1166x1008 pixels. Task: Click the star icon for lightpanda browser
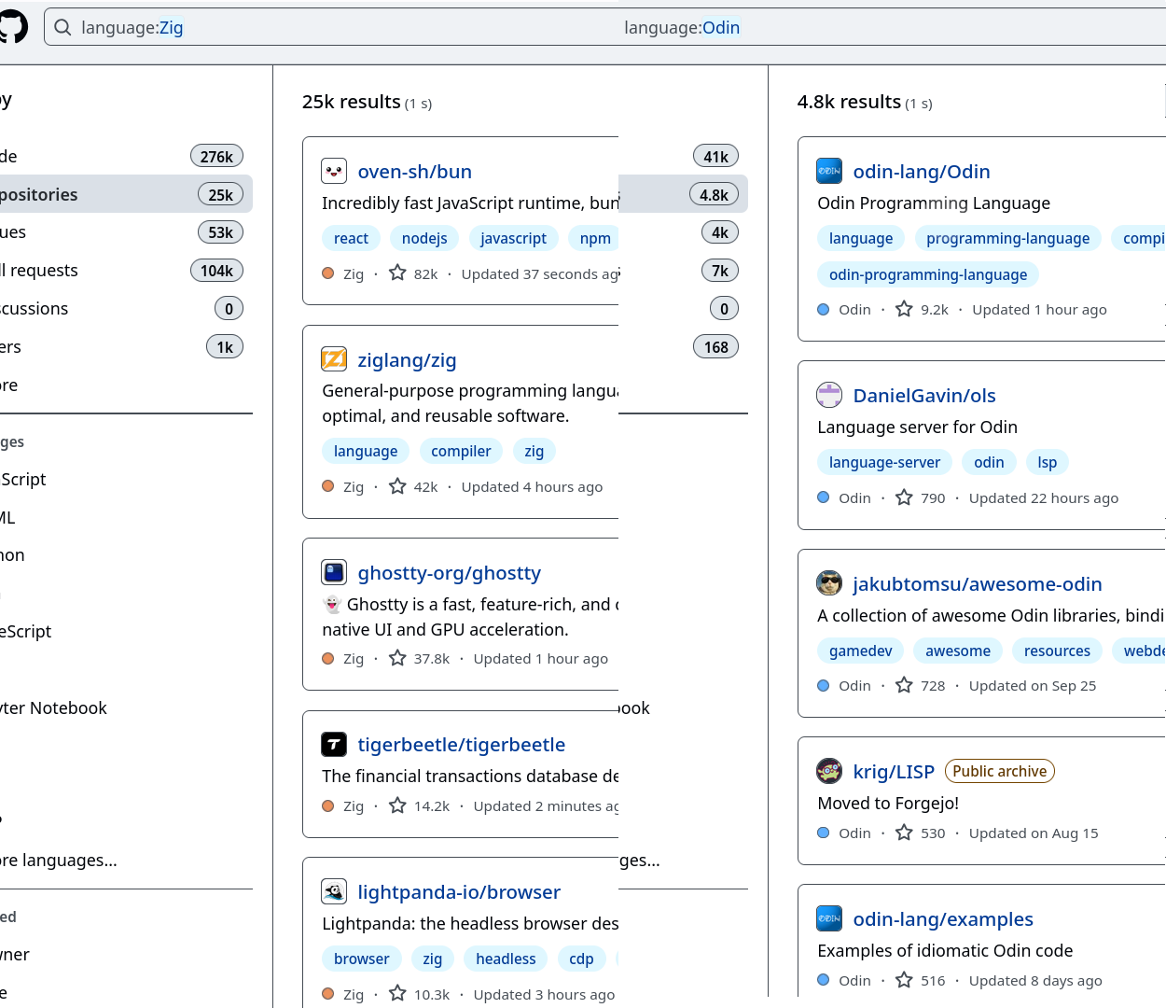tap(397, 993)
